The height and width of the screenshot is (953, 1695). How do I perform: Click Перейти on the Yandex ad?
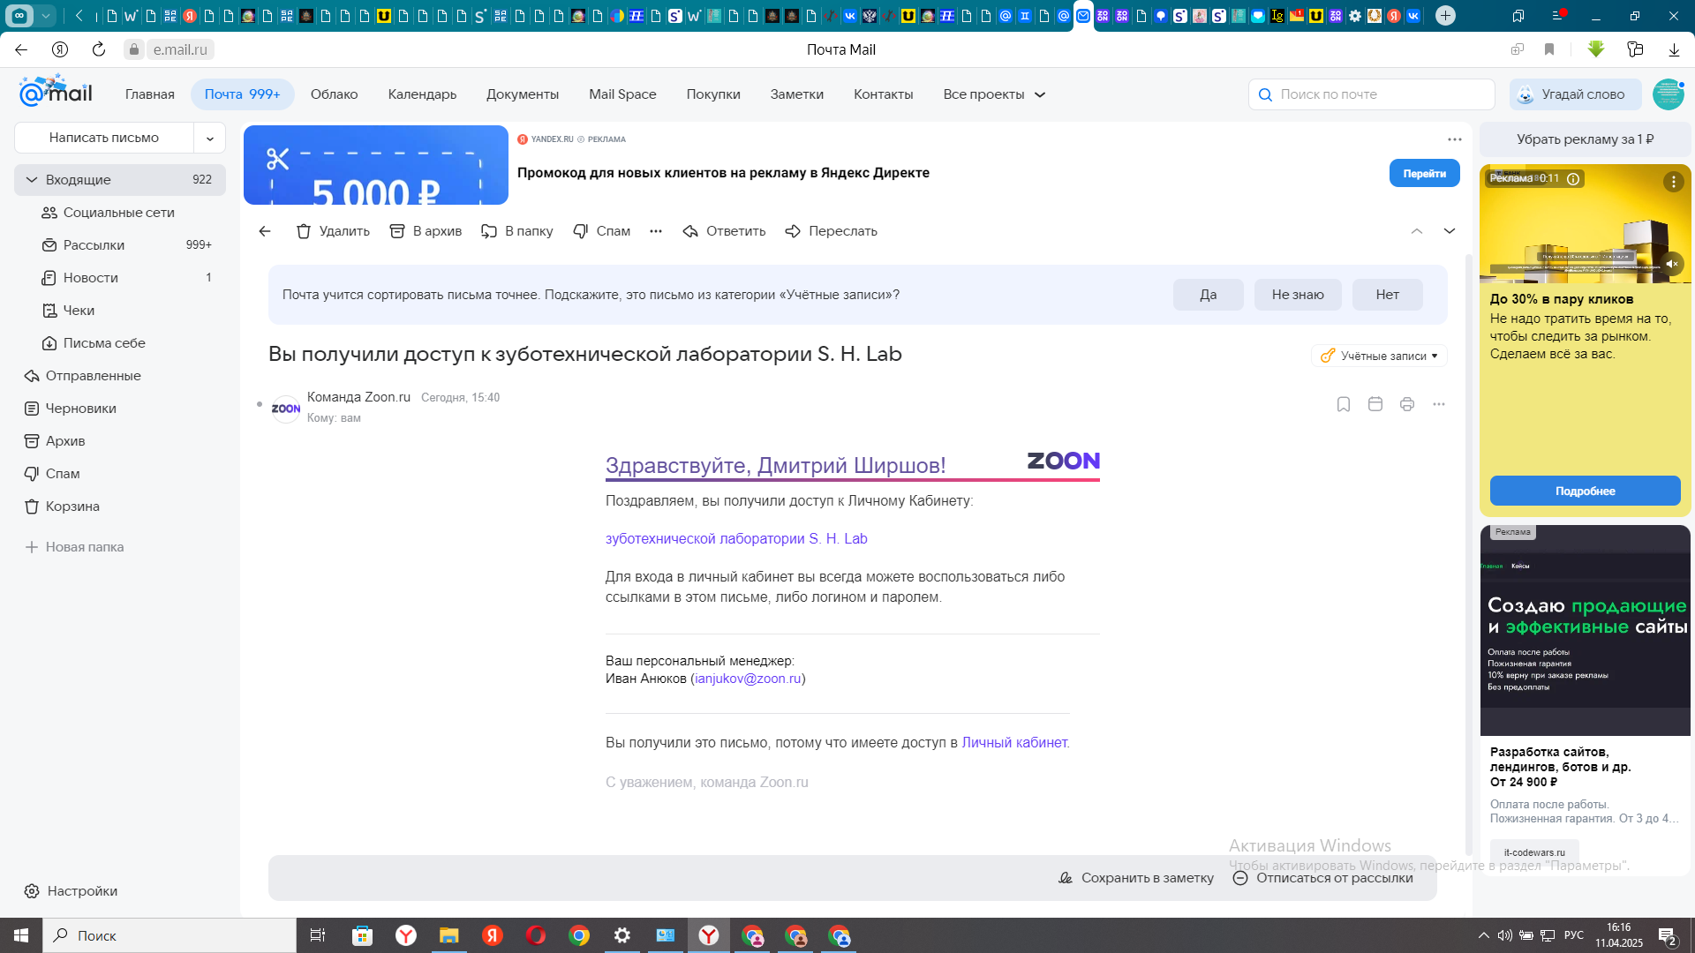pos(1425,174)
